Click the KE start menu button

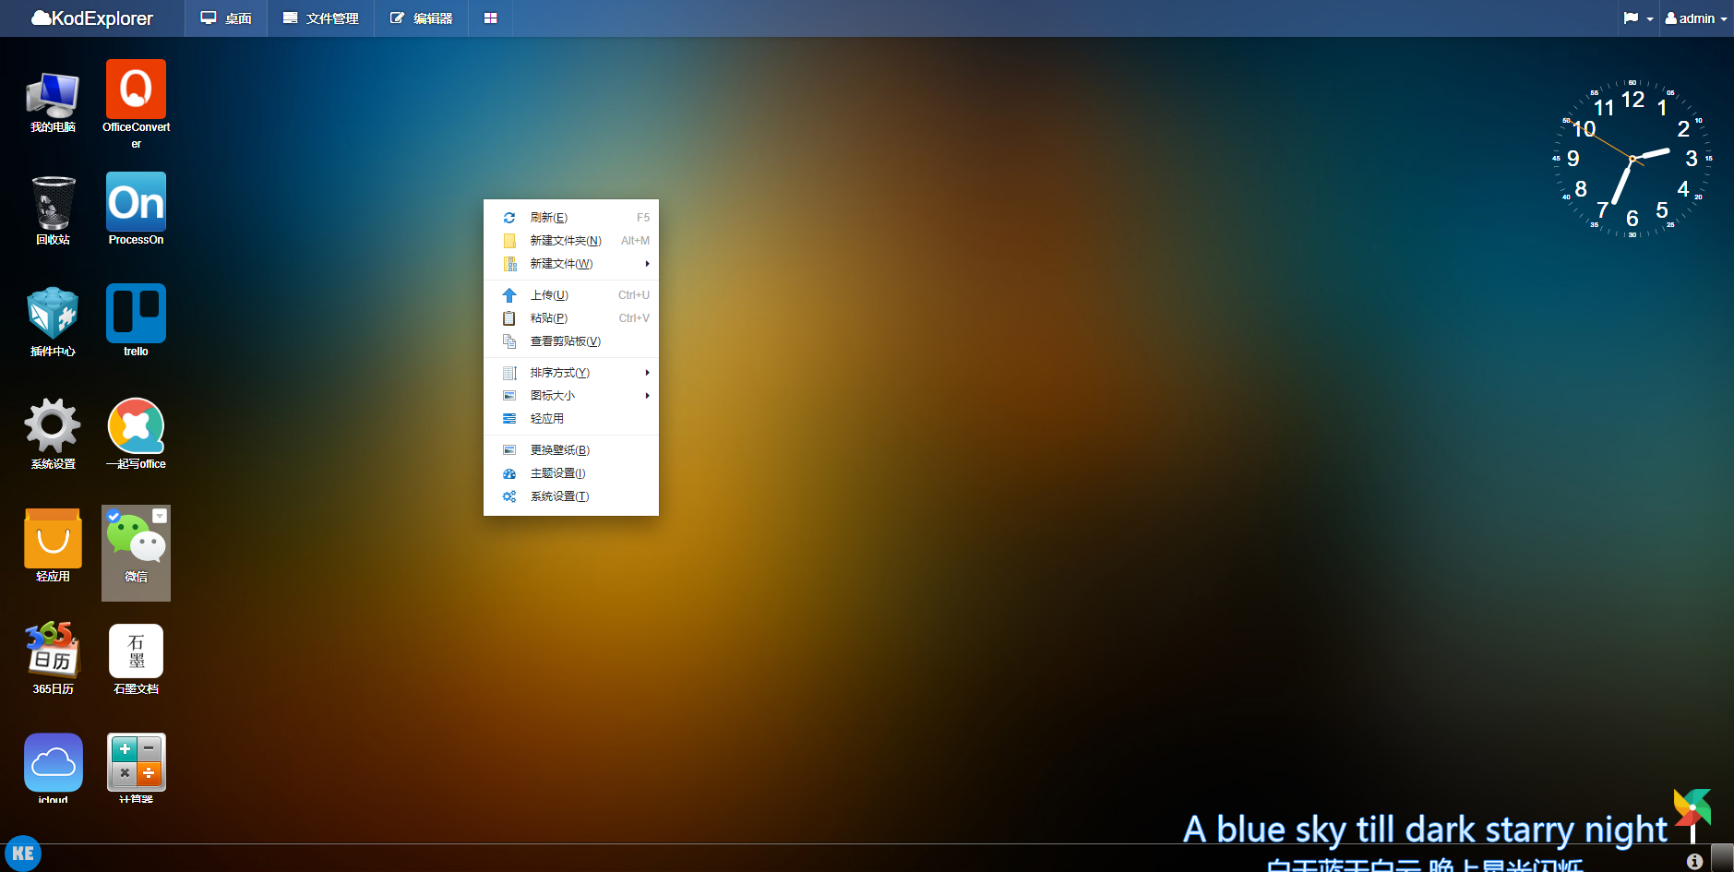pyautogui.click(x=23, y=854)
